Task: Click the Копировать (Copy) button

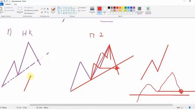Action: click(9, 10)
